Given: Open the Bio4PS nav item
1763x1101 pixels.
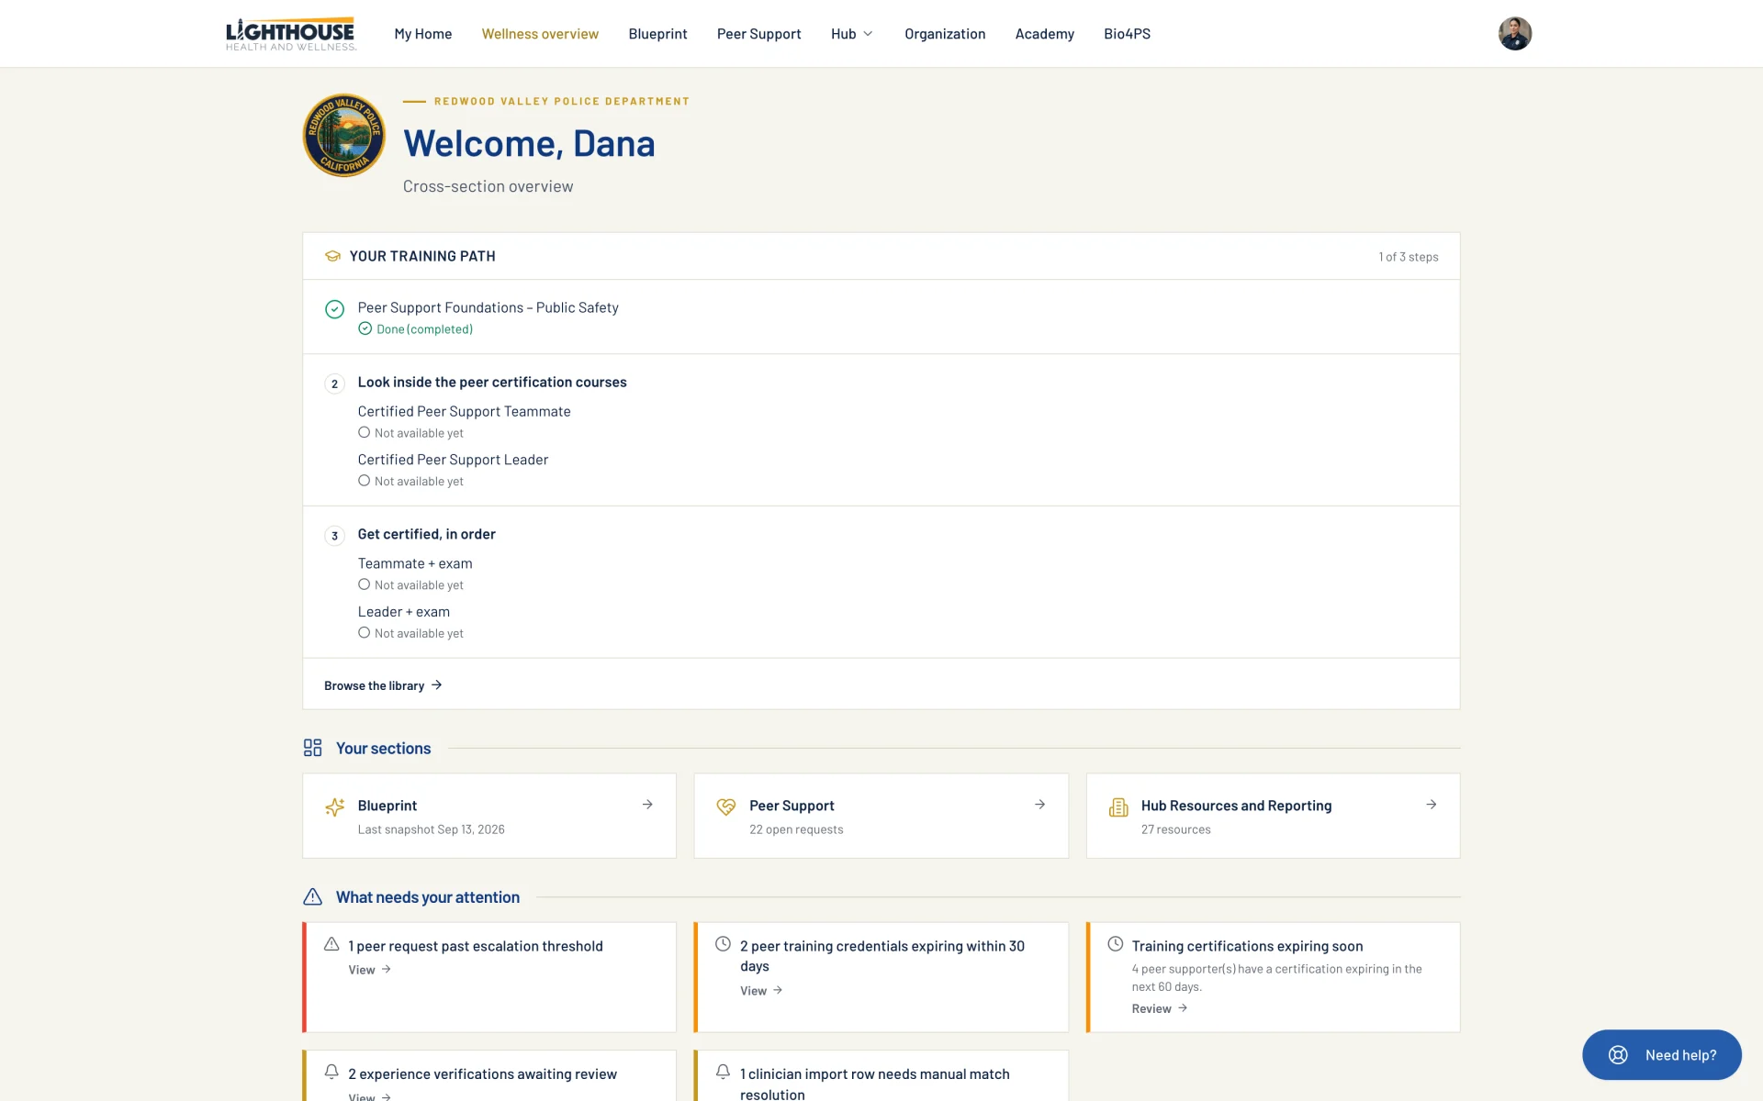Looking at the screenshot, I should (1127, 34).
